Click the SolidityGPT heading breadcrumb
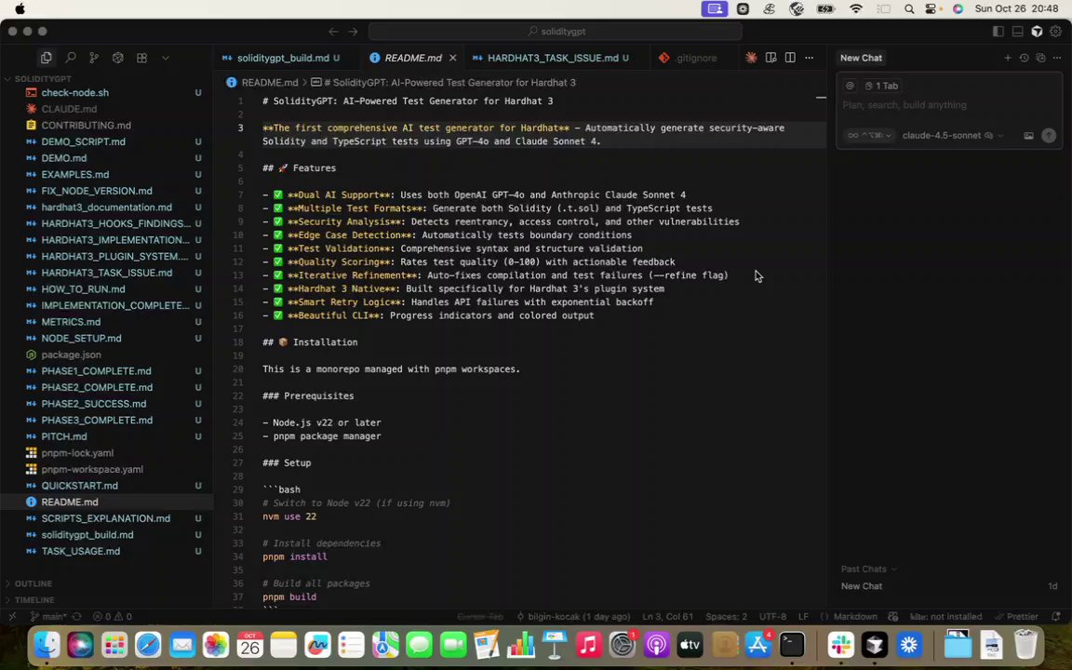Viewport: 1072px width, 670px height. 449,83
